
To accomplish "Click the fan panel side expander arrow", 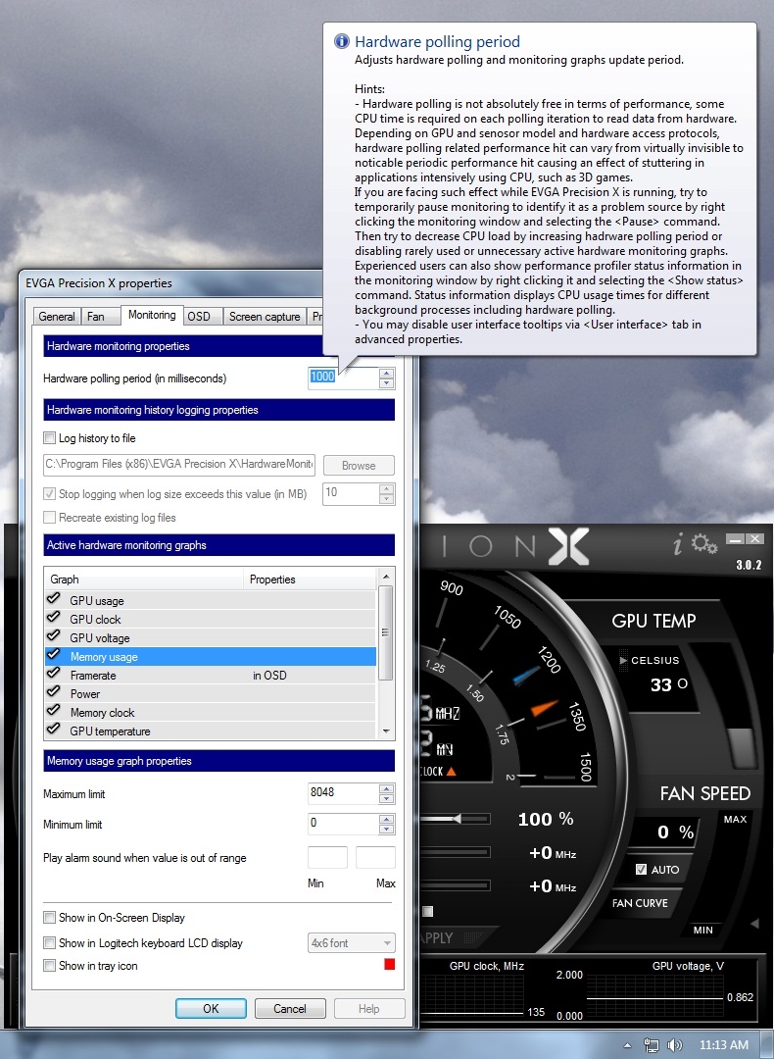I will 754,923.
